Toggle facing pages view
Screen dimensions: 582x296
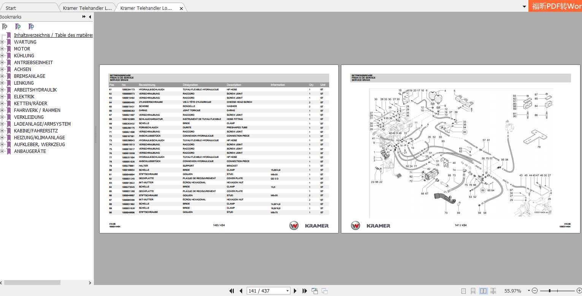tap(483, 291)
